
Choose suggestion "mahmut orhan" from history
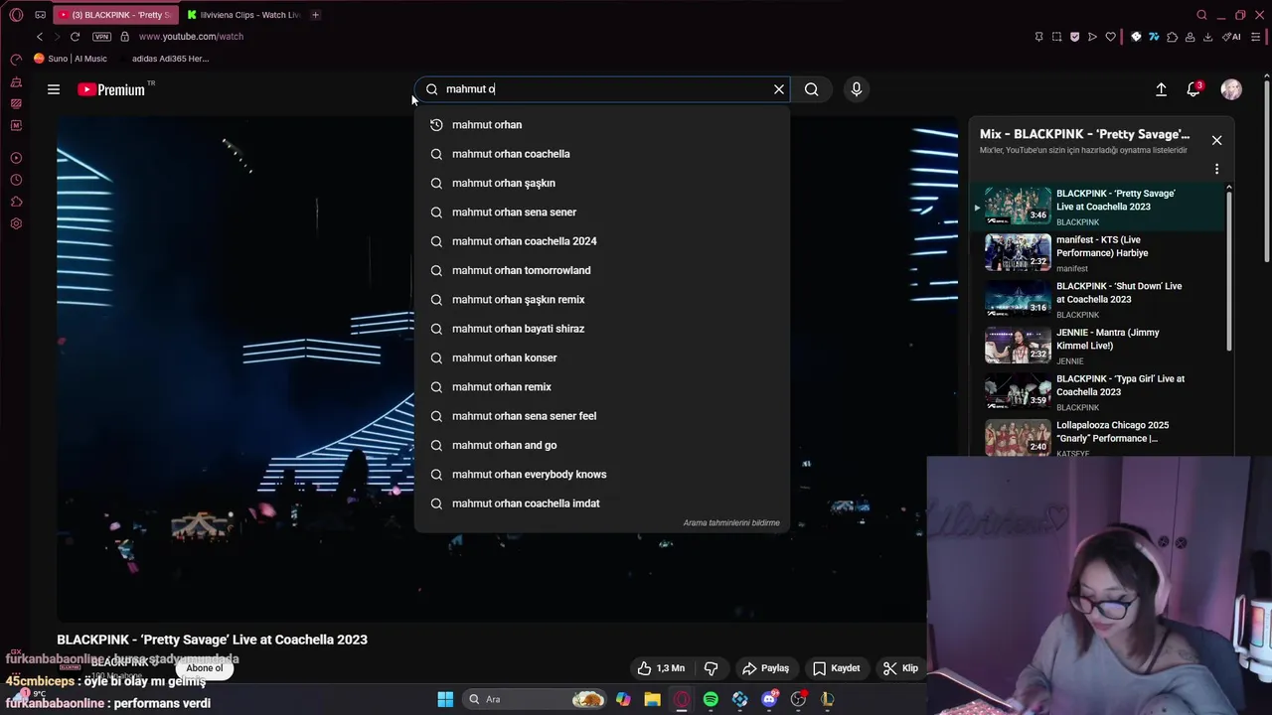point(602,124)
